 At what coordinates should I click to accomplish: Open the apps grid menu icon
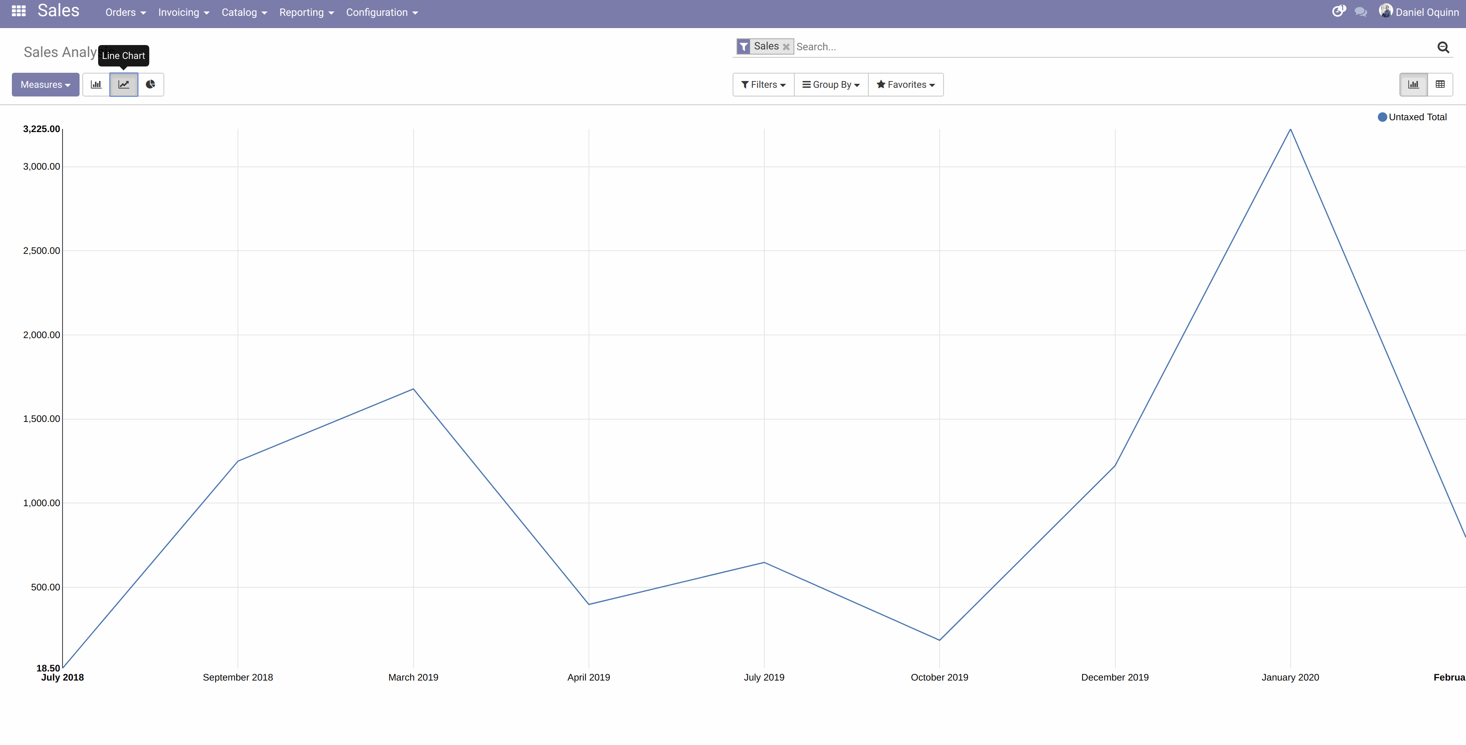pyautogui.click(x=19, y=11)
